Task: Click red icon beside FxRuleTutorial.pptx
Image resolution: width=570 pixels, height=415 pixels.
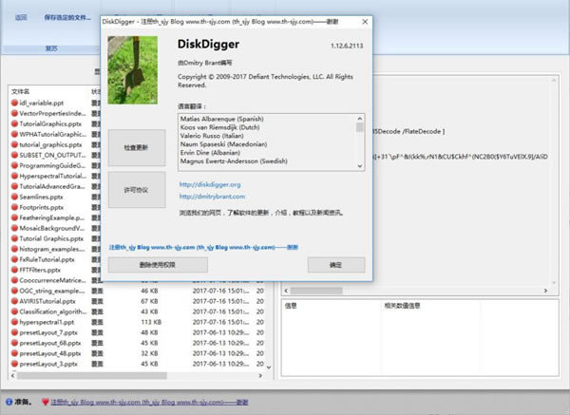Action: pos(14,259)
